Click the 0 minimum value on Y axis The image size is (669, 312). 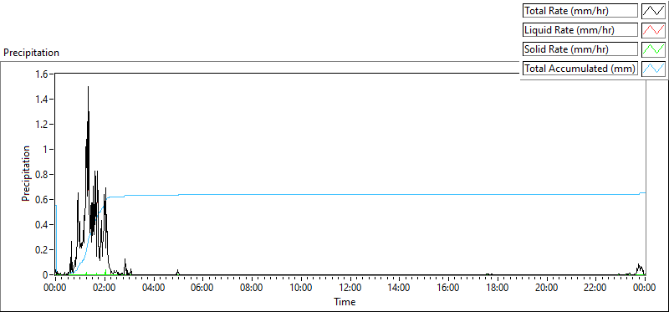click(47, 275)
